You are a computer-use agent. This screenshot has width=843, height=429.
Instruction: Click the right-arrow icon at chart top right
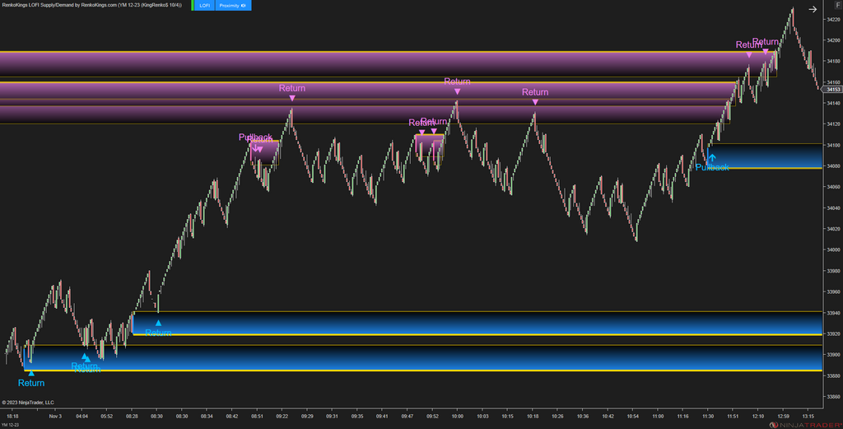[x=813, y=9]
